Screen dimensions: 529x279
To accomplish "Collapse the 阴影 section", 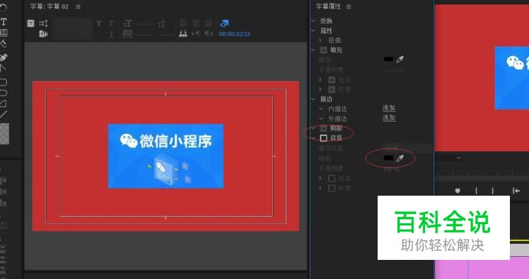I will coord(313,128).
